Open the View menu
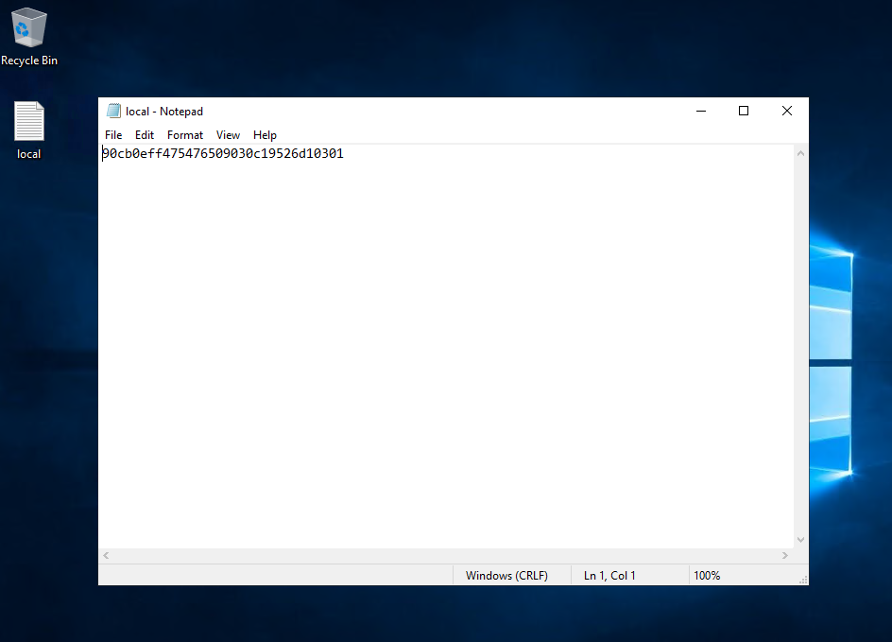This screenshot has width=892, height=642. coord(228,135)
